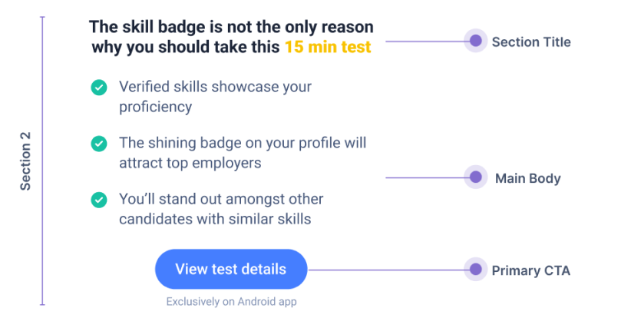Image resolution: width=631 pixels, height=318 pixels.
Task: Select the Section Title annotation label
Action: point(531,41)
